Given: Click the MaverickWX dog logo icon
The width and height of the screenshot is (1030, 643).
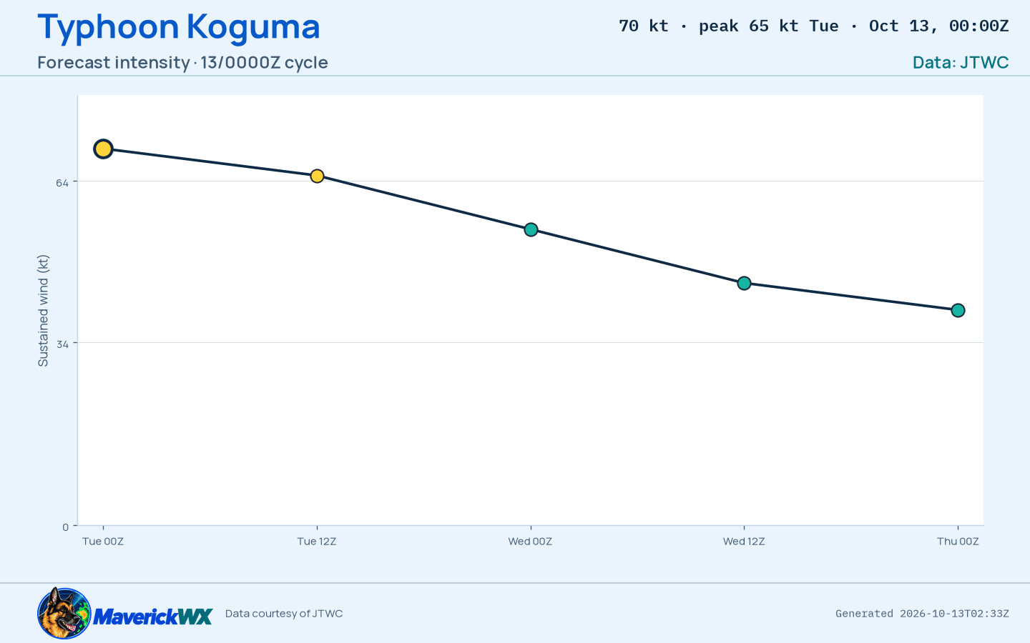Looking at the screenshot, I should coord(64,613).
